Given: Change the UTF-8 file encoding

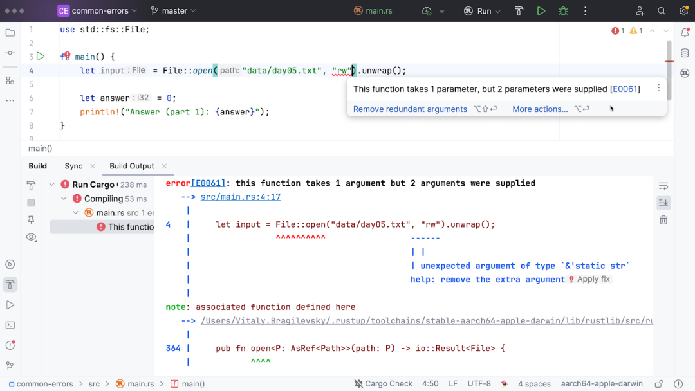Looking at the screenshot, I should (x=479, y=384).
